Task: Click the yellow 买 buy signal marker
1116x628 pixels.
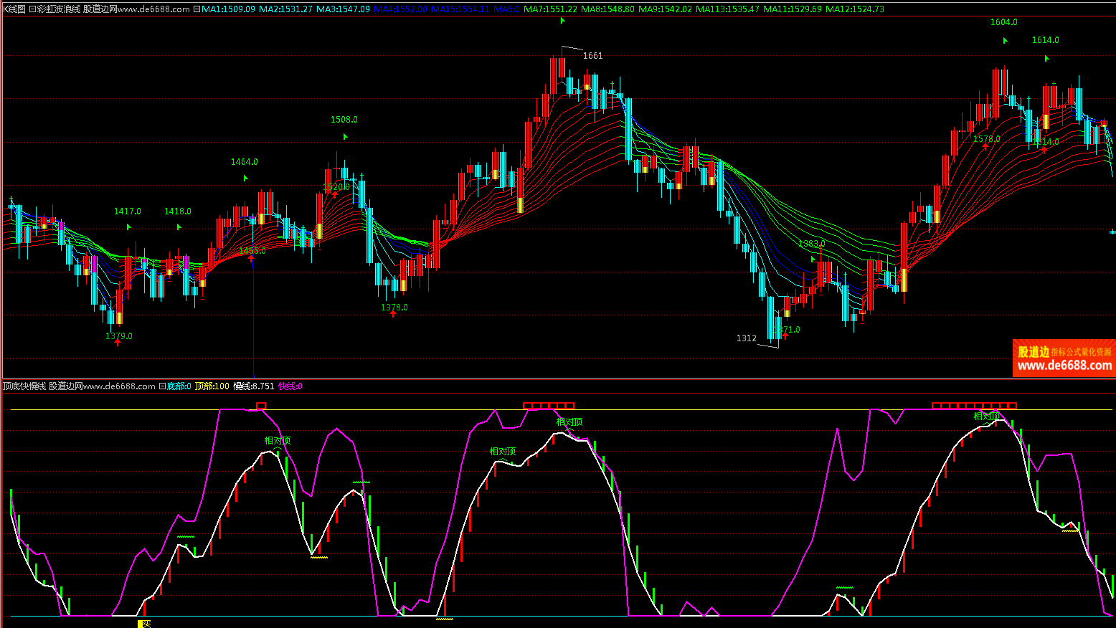Action: [144, 624]
